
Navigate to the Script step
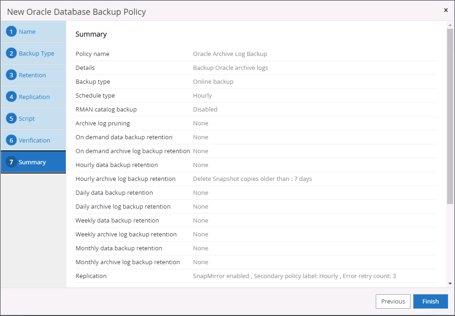pyautogui.click(x=26, y=118)
